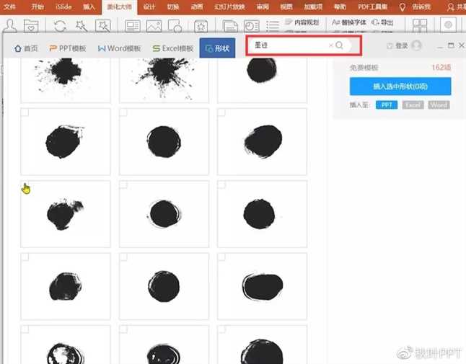Tick the checkbox on the middle third-row ink blot
The image size is (466, 364).
click(x=123, y=185)
